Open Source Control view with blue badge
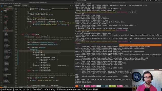This screenshot has height=91, width=162. coord(1,12)
